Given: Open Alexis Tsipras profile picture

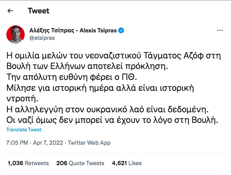Looking at the screenshot, I should point(15,34).
